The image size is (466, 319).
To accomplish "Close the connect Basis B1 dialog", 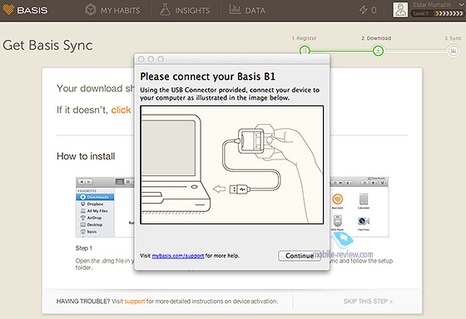I will pos(141,59).
